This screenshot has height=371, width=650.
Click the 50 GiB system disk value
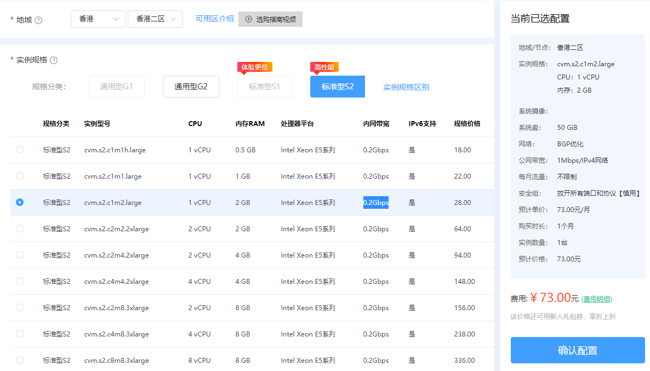tap(567, 127)
